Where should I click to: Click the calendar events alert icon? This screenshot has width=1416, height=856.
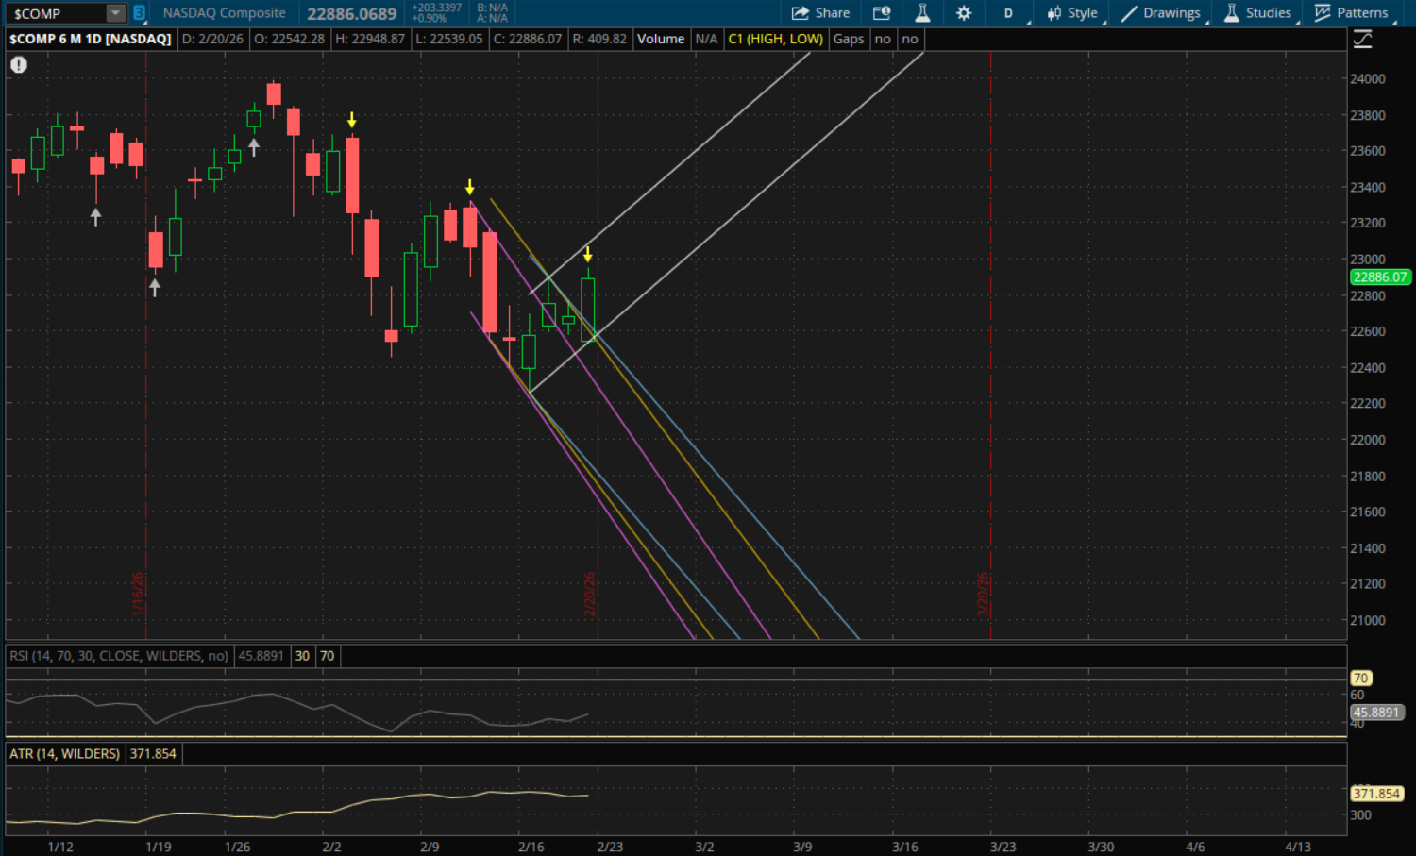click(882, 13)
